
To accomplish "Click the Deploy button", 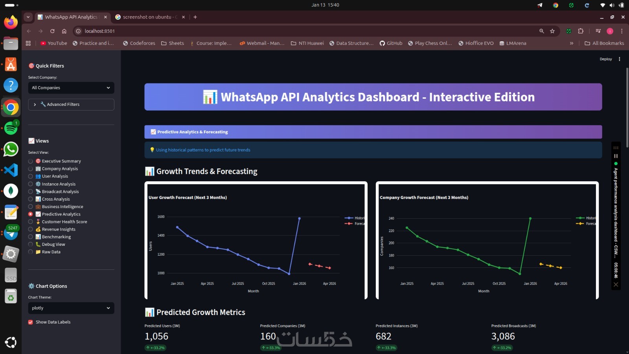I will coord(606,59).
